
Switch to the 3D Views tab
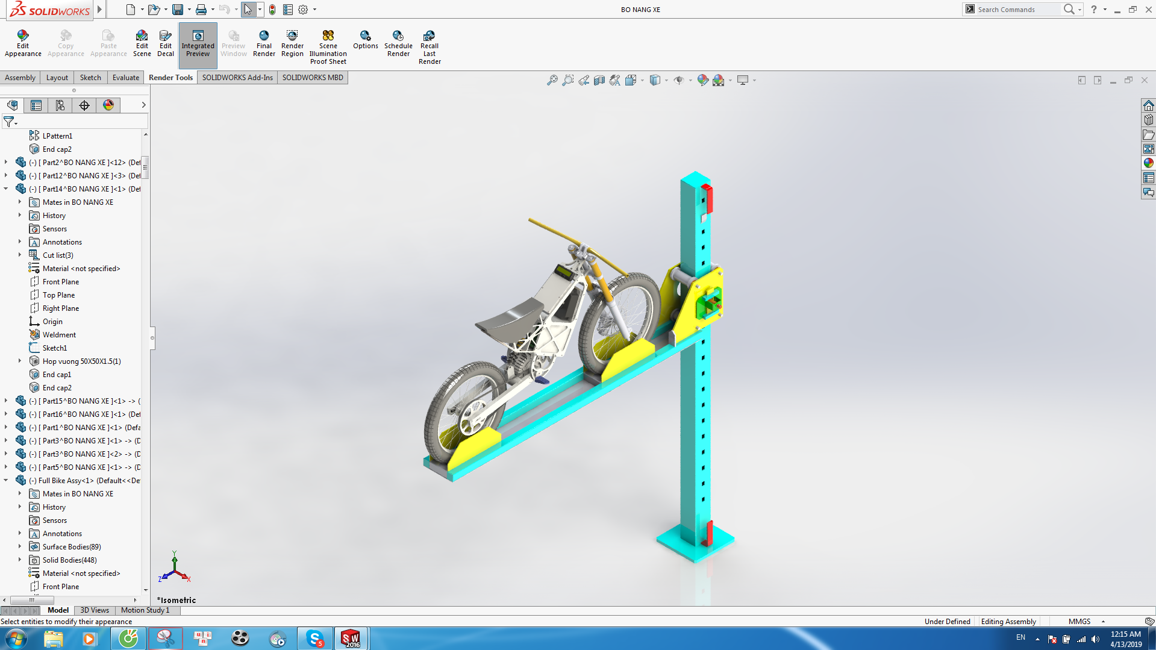tap(95, 610)
